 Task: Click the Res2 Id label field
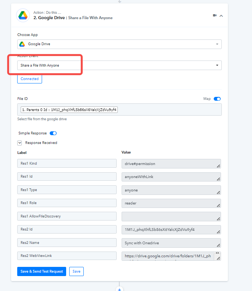pos(67,229)
